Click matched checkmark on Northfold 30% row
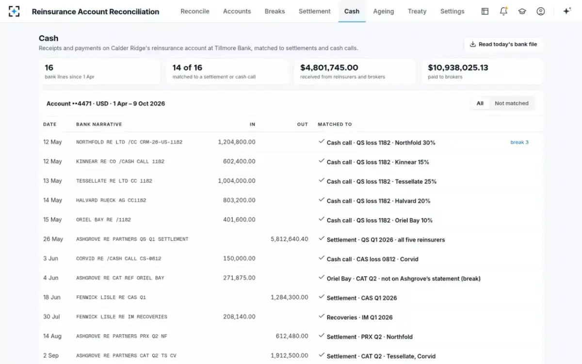Screen dimensions: 582x364 pos(321,142)
